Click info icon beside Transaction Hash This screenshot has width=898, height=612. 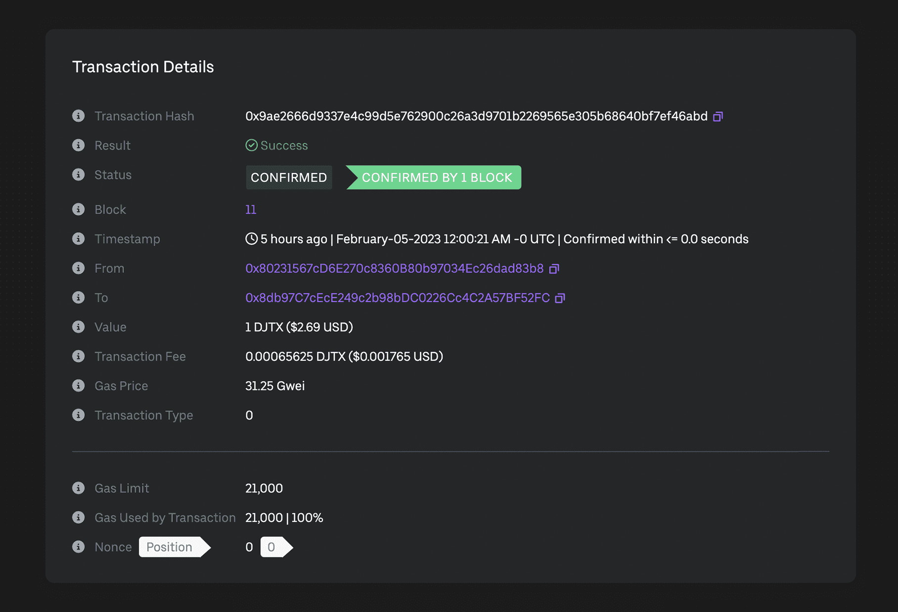[x=78, y=116]
